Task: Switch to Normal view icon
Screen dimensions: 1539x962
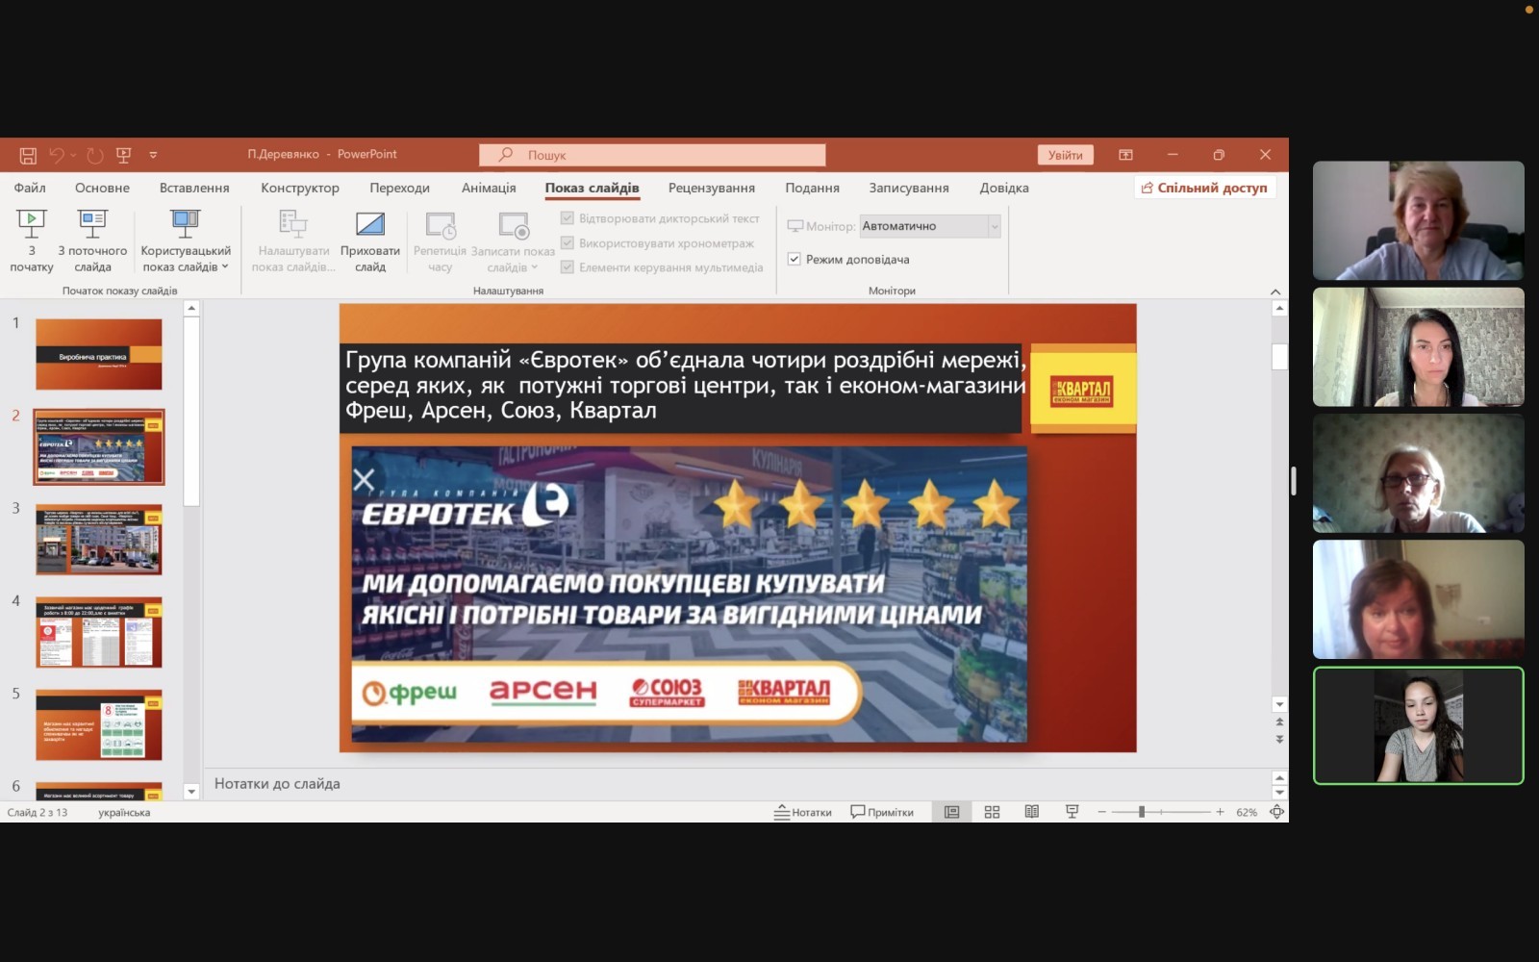Action: (951, 813)
